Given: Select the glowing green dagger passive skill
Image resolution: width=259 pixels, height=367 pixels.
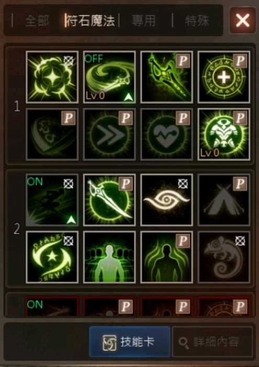Looking at the screenshot, I should [166, 77].
